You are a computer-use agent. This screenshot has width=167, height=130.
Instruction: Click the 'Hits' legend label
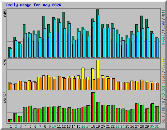coord(163,13)
